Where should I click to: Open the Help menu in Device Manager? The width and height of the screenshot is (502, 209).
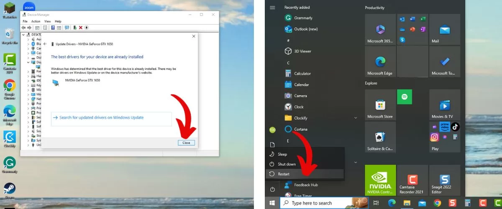(x=58, y=21)
